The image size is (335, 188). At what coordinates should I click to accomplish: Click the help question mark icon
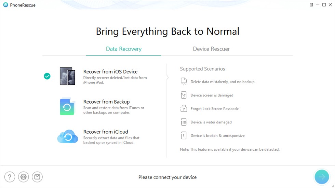(x=10, y=177)
